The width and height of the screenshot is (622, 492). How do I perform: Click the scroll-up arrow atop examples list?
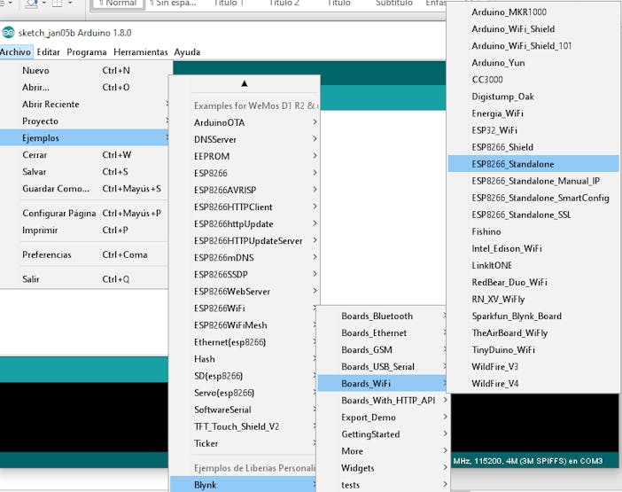245,83
